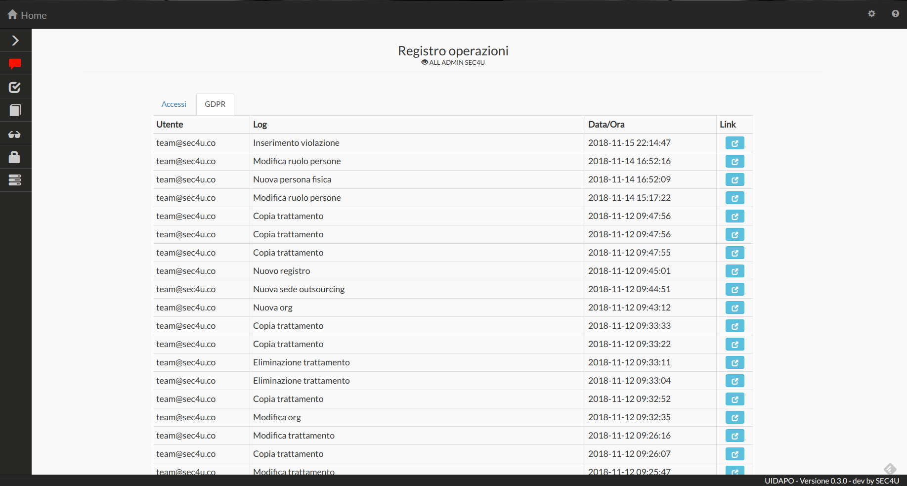Select the 'Nuova persona fisica' log text

click(292, 179)
